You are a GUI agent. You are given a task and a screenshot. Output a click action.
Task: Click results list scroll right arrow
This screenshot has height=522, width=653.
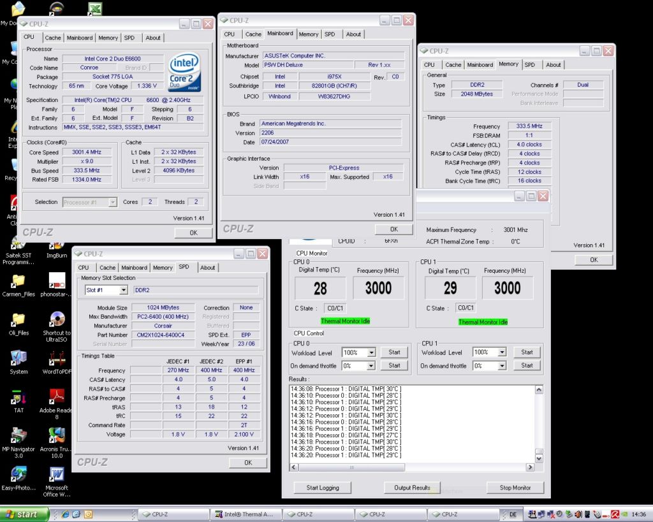coord(530,467)
